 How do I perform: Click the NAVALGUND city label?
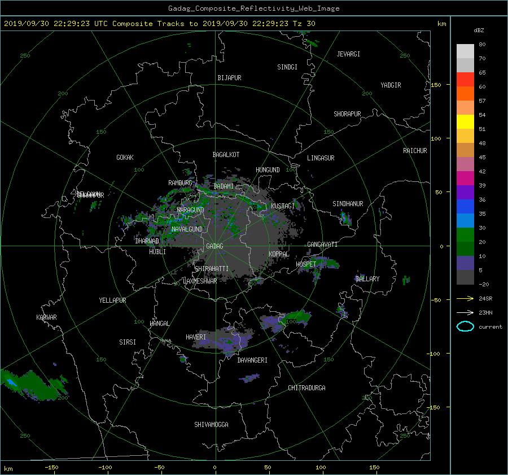(x=187, y=229)
